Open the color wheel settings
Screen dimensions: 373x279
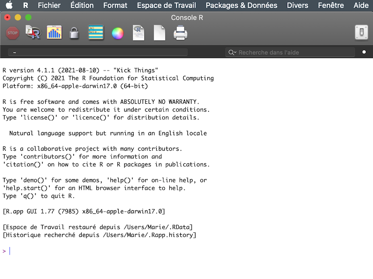117,33
